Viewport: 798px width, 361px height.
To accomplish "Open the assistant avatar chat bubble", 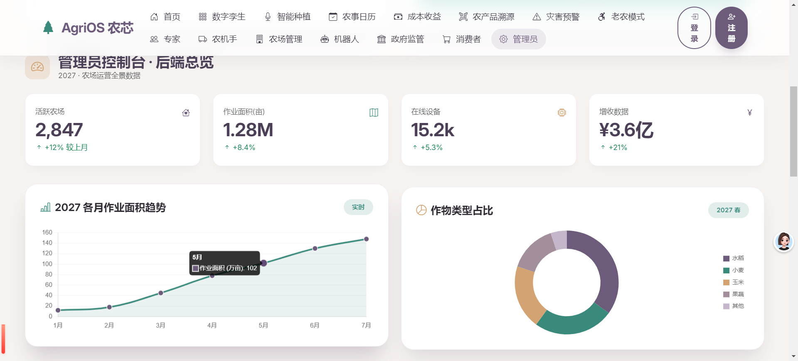I will point(783,241).
